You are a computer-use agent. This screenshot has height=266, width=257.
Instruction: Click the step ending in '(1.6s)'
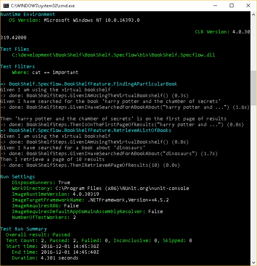tap(125, 107)
